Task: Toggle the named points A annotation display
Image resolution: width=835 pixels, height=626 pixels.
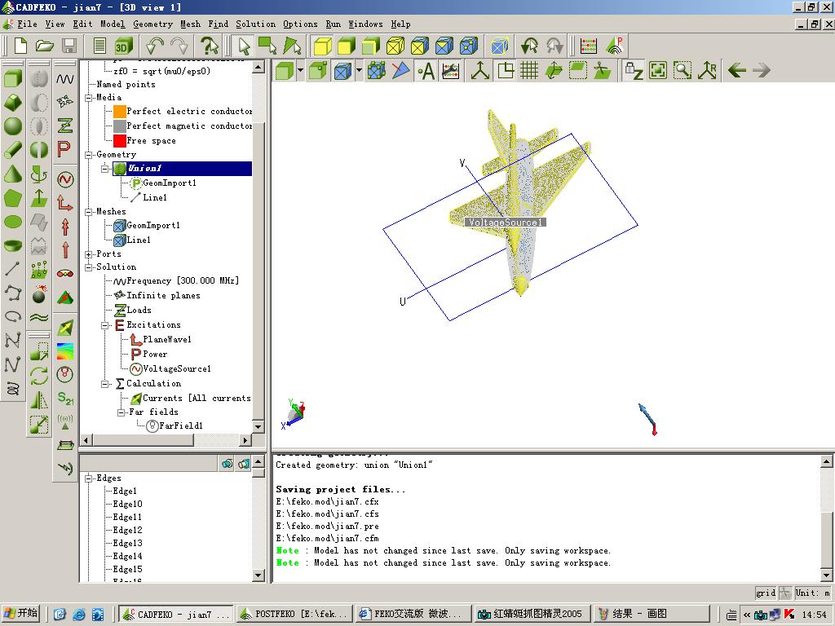Action: 426,70
